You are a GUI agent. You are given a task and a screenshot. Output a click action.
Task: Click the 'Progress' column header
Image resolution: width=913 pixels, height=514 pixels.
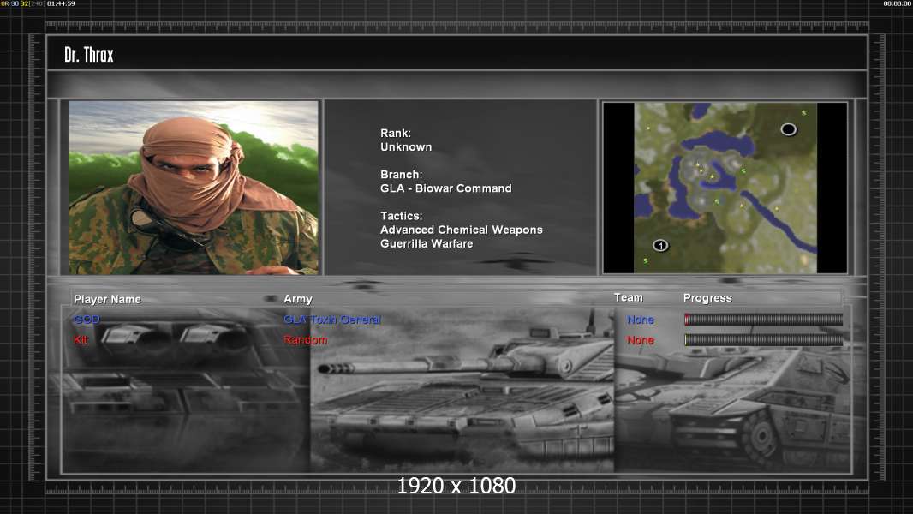tap(707, 298)
